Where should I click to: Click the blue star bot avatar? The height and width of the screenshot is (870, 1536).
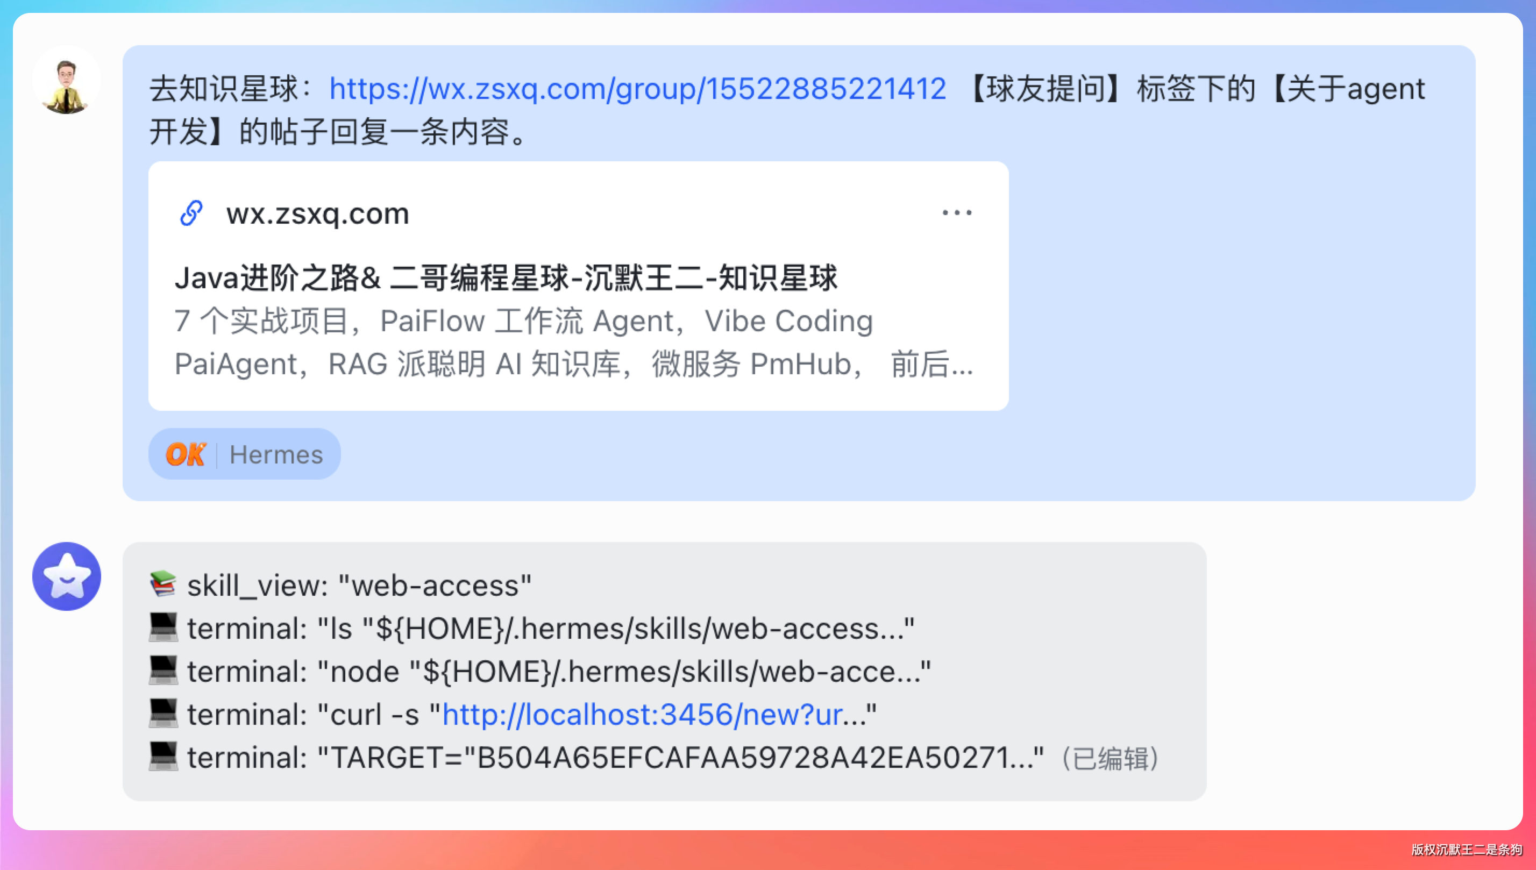coord(66,576)
